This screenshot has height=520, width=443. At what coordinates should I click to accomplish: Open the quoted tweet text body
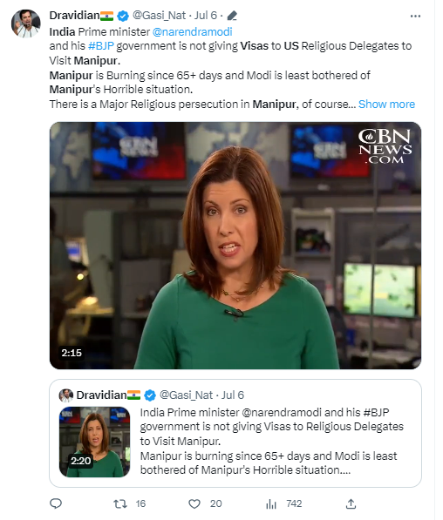tap(272, 441)
